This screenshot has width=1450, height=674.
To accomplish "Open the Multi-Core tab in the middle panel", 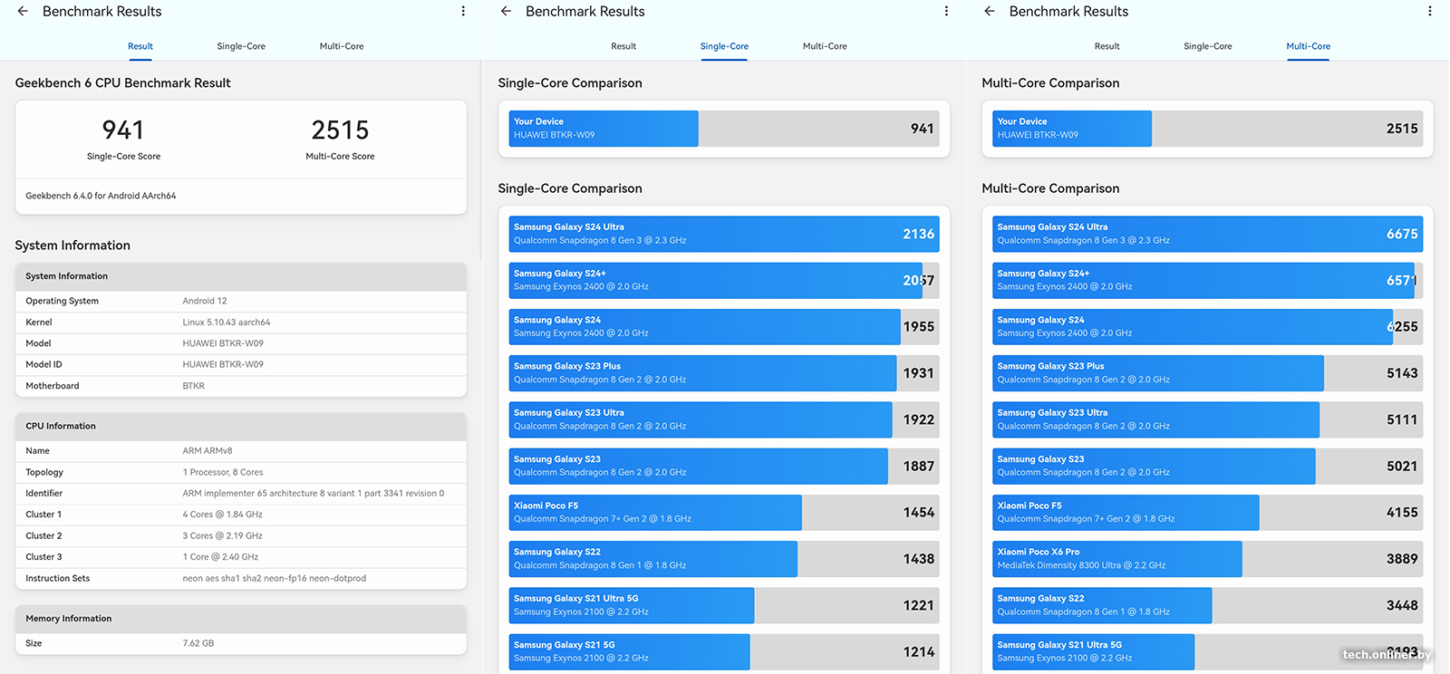I will coord(825,46).
